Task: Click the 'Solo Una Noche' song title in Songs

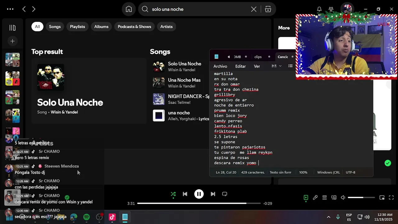Action: pos(184,64)
